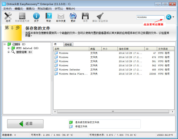This screenshot has height=139, width=178.
Task: Sort by the 大小 column header
Action: click(x=109, y=49)
